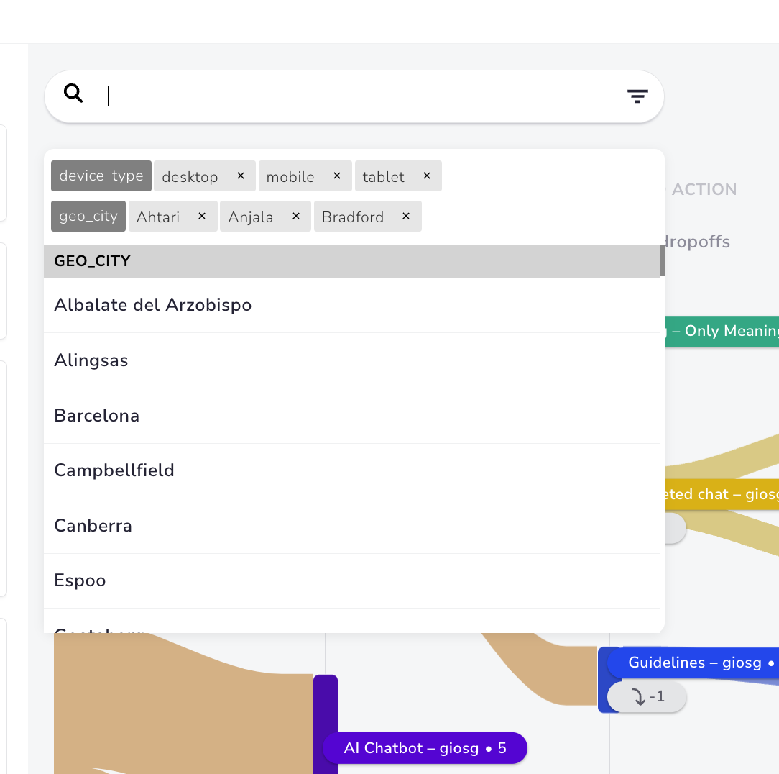
Task: Click the desktop chip text
Action: click(190, 176)
